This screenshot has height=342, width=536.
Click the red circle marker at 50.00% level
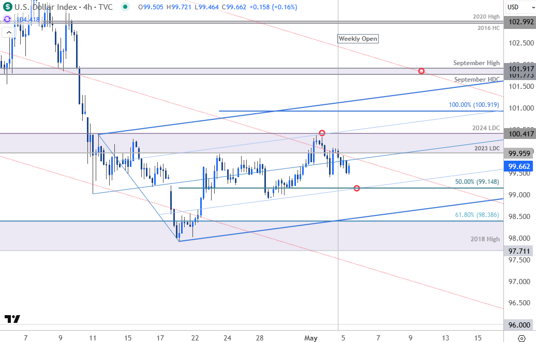356,188
